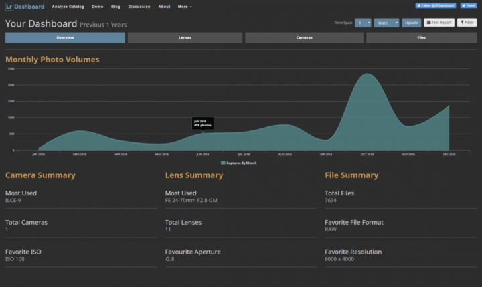The height and width of the screenshot is (287, 482).
Task: Open the Filter options
Action: click(x=467, y=23)
